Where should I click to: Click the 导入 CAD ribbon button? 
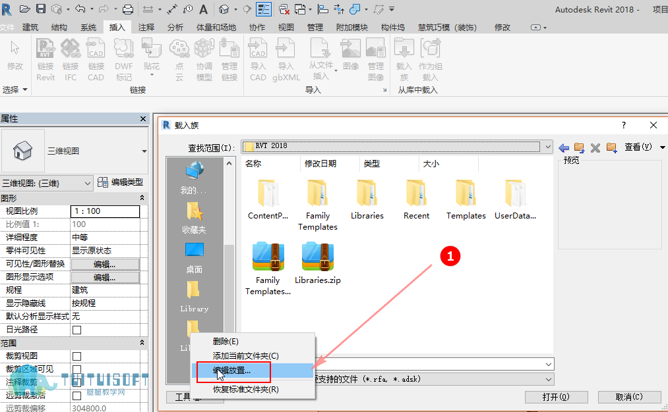point(258,59)
